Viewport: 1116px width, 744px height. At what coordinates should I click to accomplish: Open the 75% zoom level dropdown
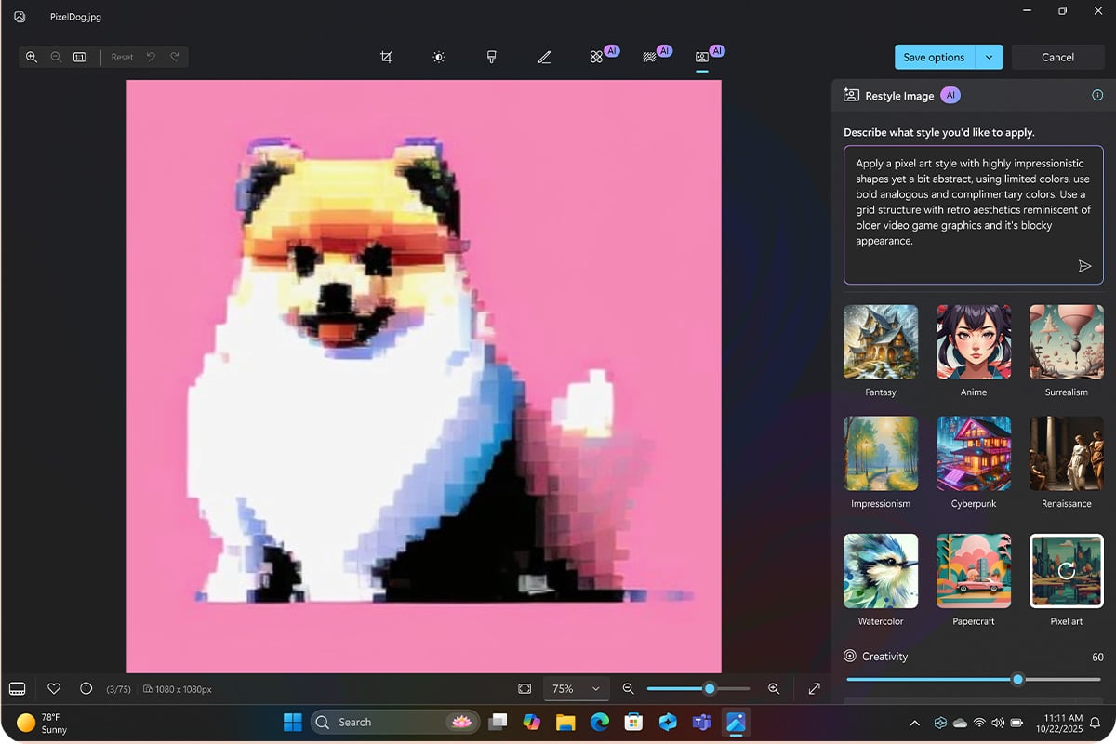(576, 689)
